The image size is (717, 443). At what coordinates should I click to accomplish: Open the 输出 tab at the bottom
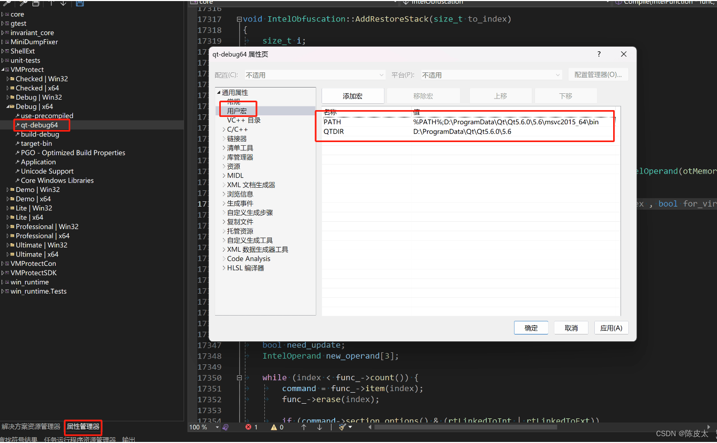[129, 438]
